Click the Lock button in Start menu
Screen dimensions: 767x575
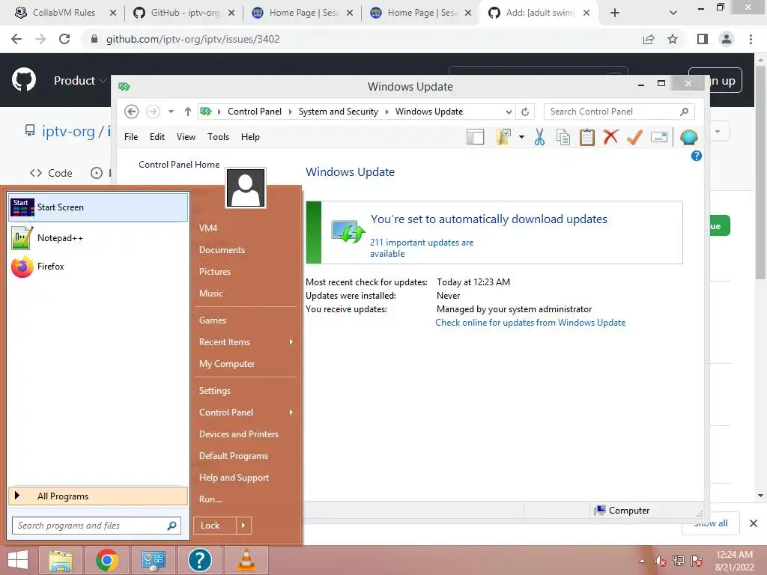[215, 526]
